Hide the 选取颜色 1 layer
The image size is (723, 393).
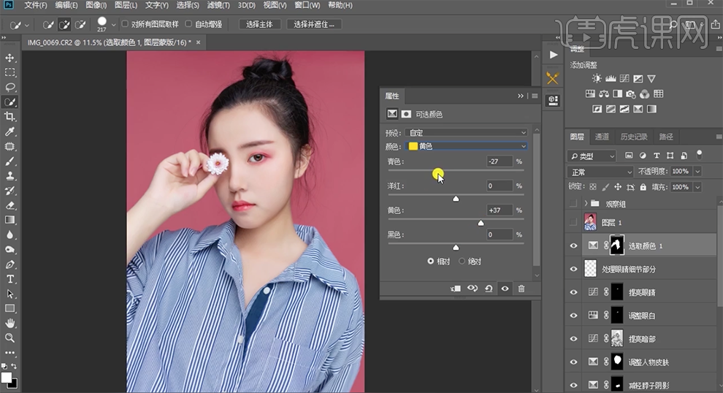[x=573, y=246]
